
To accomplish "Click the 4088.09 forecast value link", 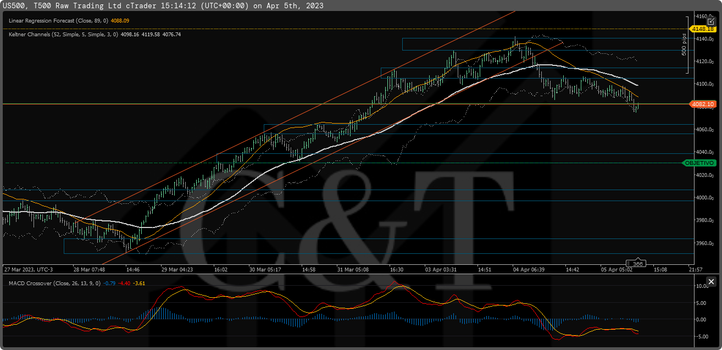I will pos(120,20).
